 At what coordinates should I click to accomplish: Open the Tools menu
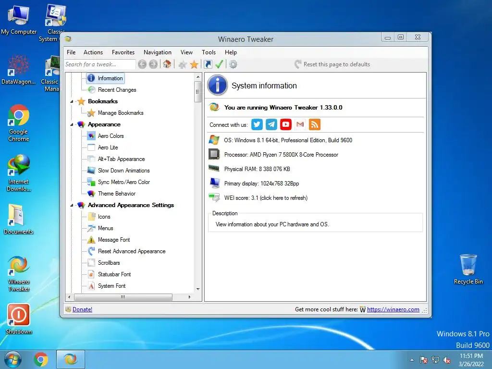tap(209, 52)
